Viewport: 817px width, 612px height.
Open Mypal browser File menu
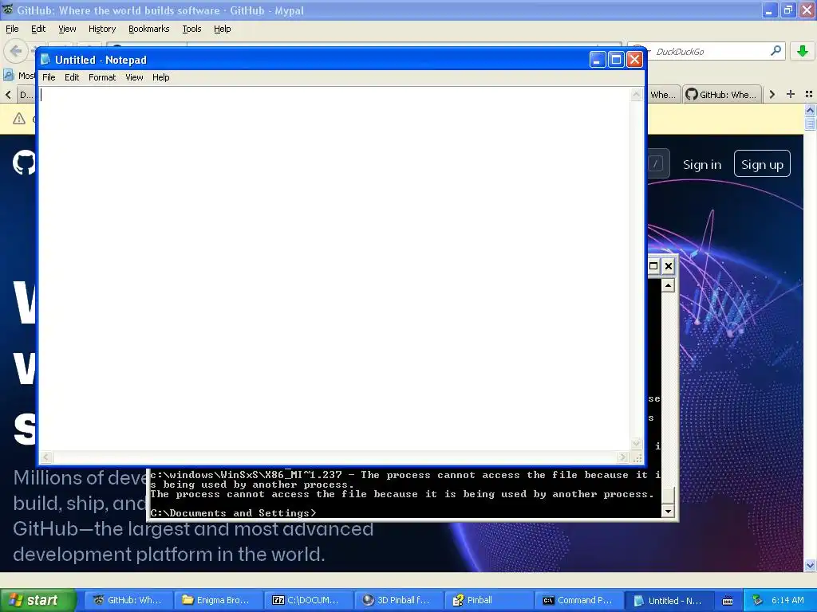coord(12,29)
